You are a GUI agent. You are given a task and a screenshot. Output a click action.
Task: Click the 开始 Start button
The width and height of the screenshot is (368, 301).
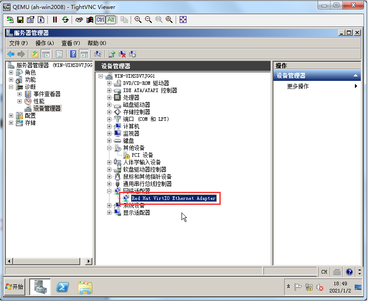pos(14,287)
